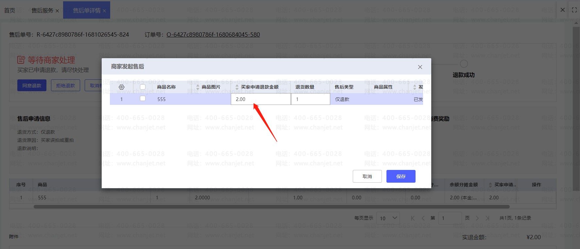
Task: Open the 每页显示 page size dropdown
Action: (388, 218)
